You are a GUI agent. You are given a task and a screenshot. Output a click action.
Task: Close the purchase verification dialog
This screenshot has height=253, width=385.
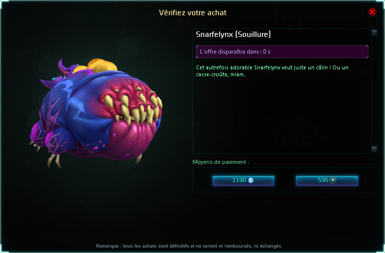(x=372, y=12)
